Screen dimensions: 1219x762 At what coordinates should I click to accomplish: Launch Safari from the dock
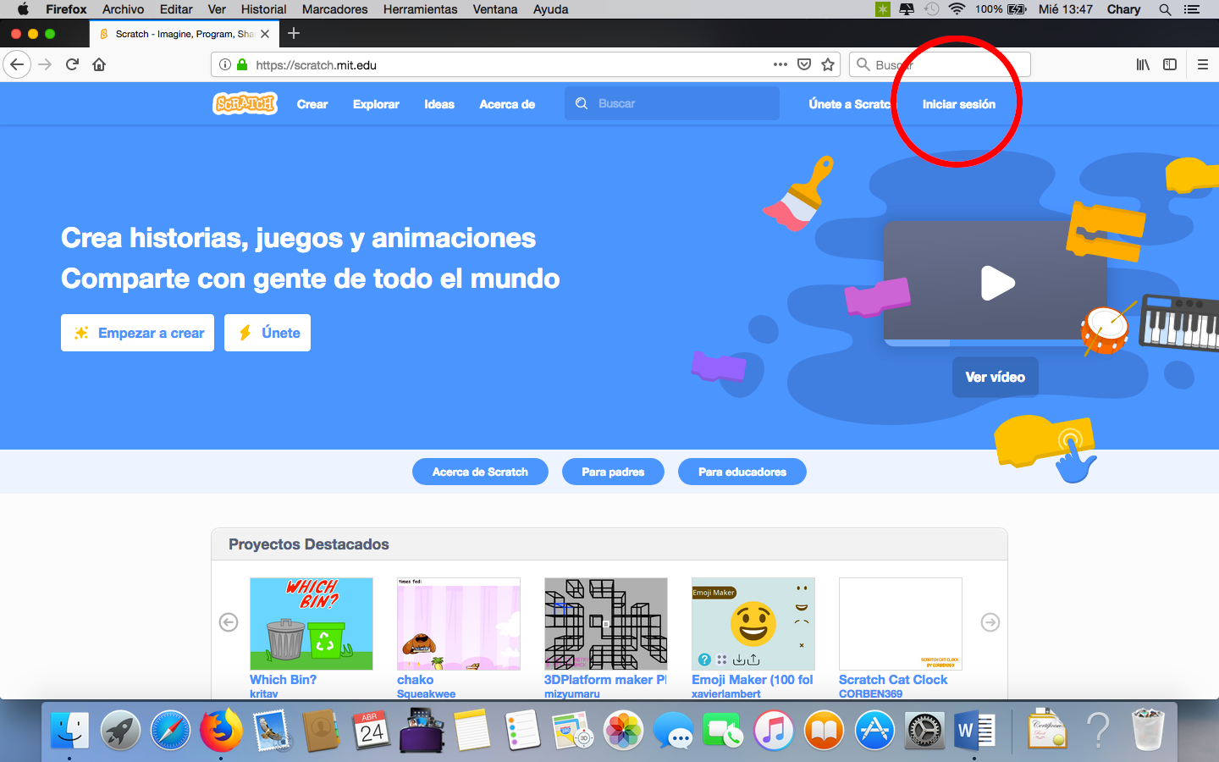(x=171, y=730)
